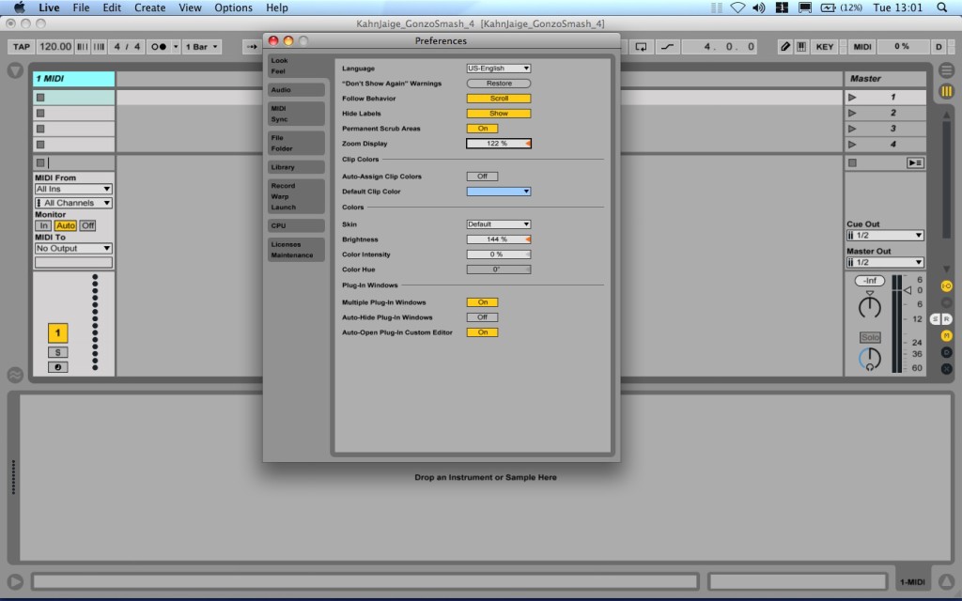The image size is (962, 601).
Task: Open the Create menu
Action: click(x=150, y=8)
